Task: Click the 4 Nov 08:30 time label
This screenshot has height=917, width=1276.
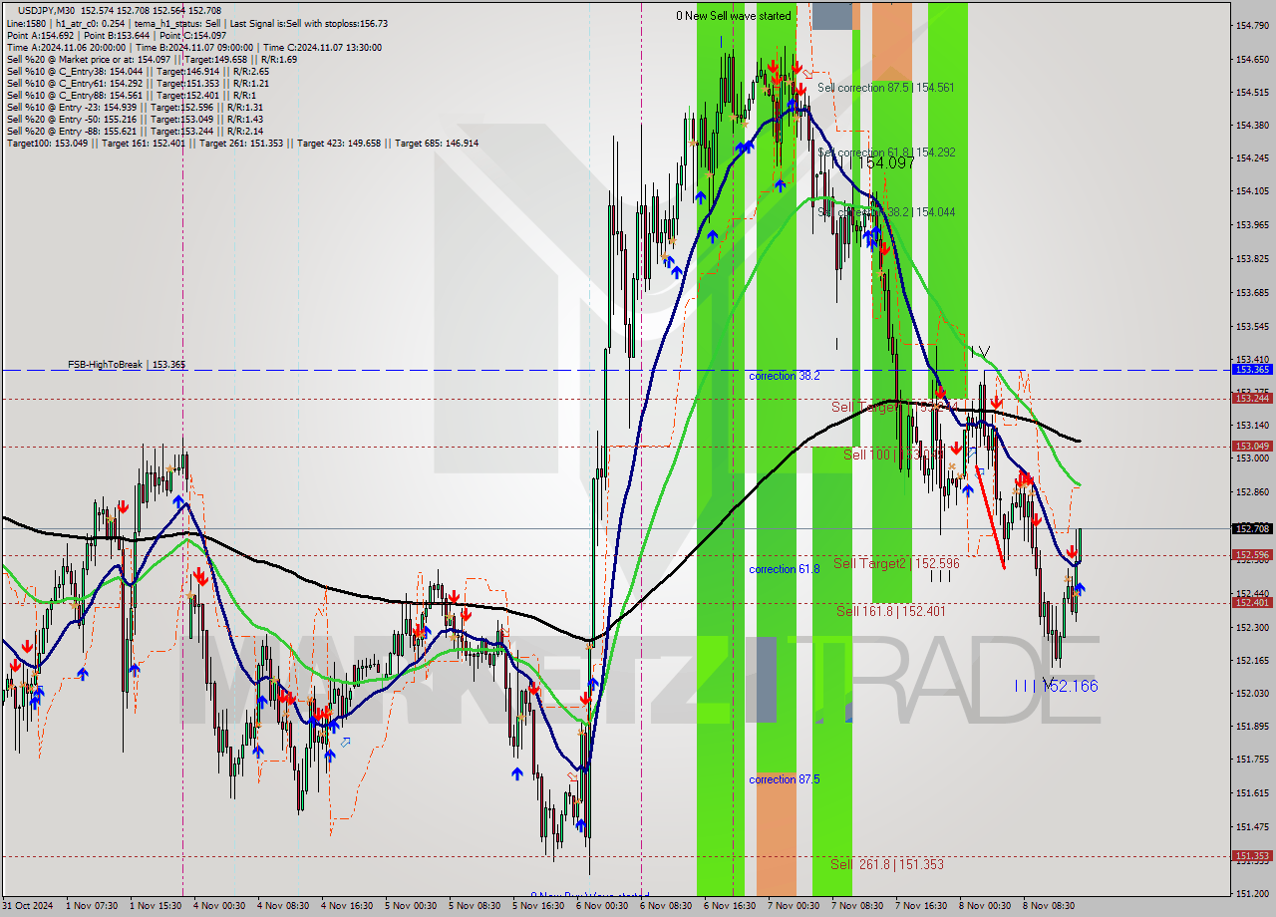Action: 281,906
